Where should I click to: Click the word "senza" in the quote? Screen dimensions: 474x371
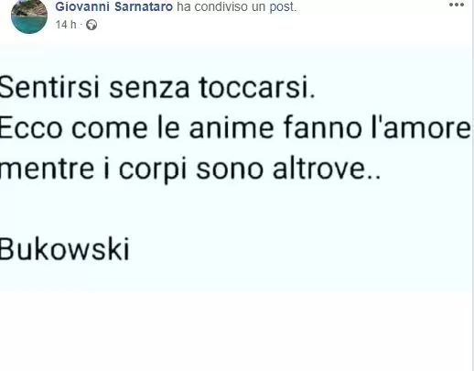pyautogui.click(x=149, y=89)
